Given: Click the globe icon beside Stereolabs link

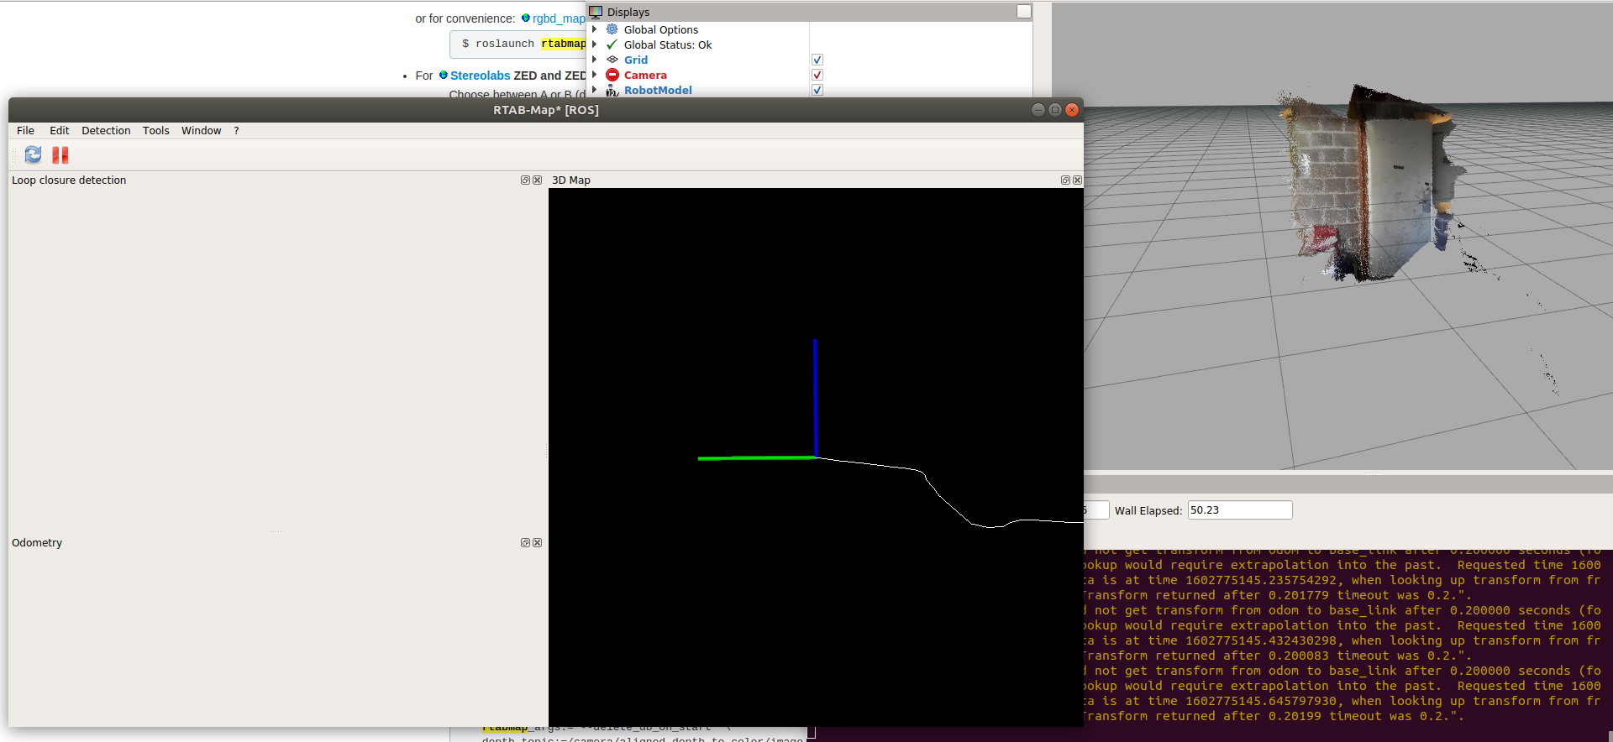Looking at the screenshot, I should coord(444,75).
